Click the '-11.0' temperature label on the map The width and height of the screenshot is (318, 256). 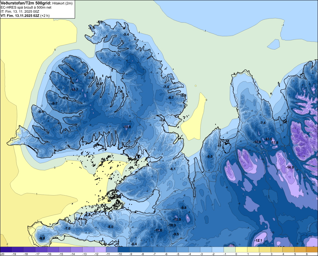click(x=158, y=231)
